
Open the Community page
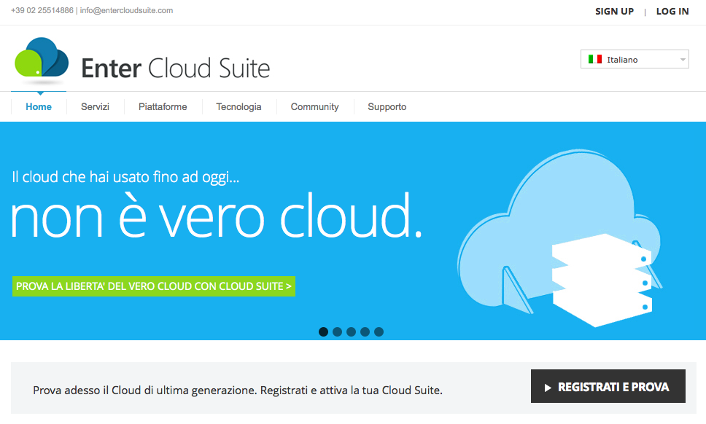point(314,106)
